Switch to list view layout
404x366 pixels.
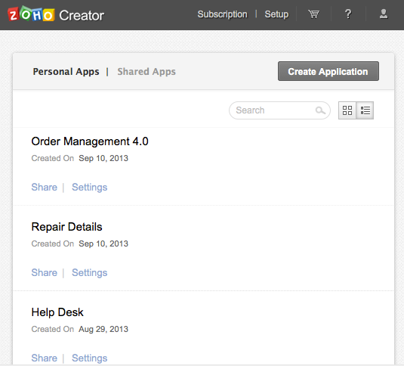[x=365, y=110]
